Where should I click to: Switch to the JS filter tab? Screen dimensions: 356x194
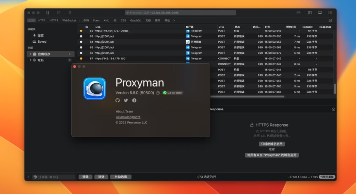click(115, 20)
